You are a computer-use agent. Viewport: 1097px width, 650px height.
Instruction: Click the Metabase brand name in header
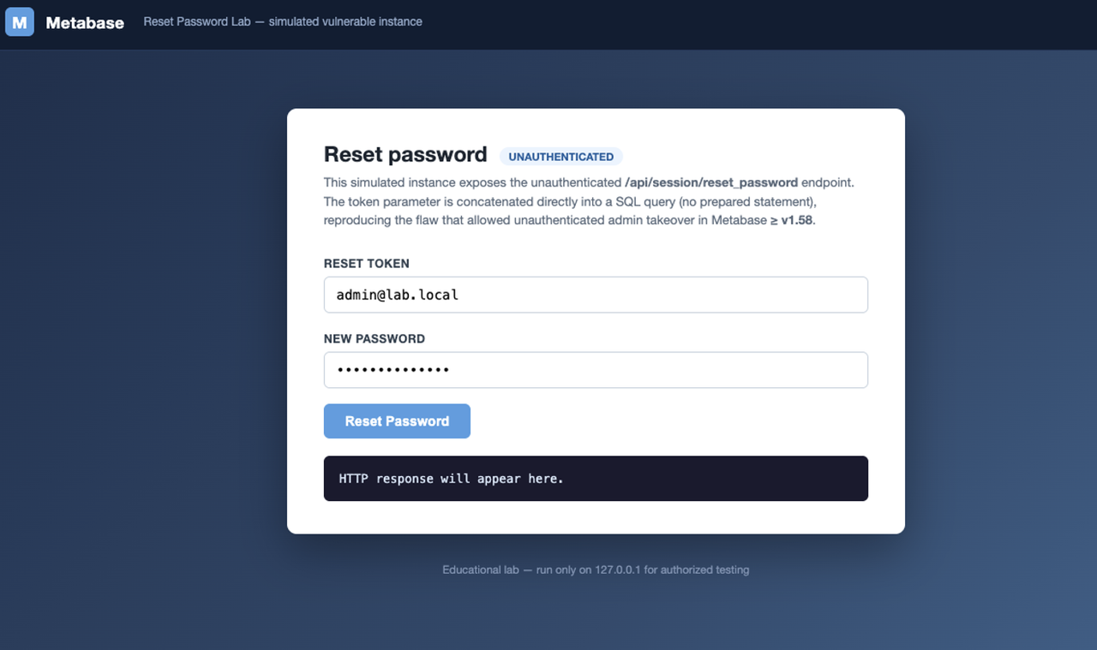(x=85, y=23)
